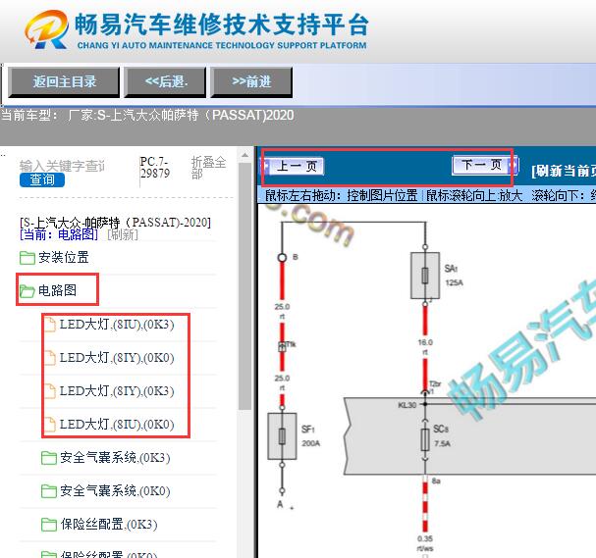This screenshot has height=558, width=596.
Task: Click document icon beside LED大灯,(8IY),(0K3)
Action: (x=50, y=391)
